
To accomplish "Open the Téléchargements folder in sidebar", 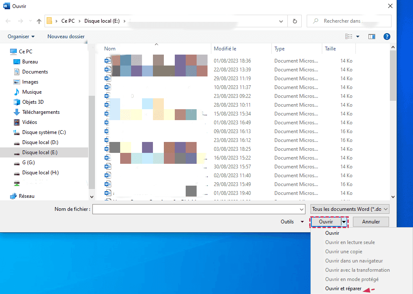I will [41, 112].
